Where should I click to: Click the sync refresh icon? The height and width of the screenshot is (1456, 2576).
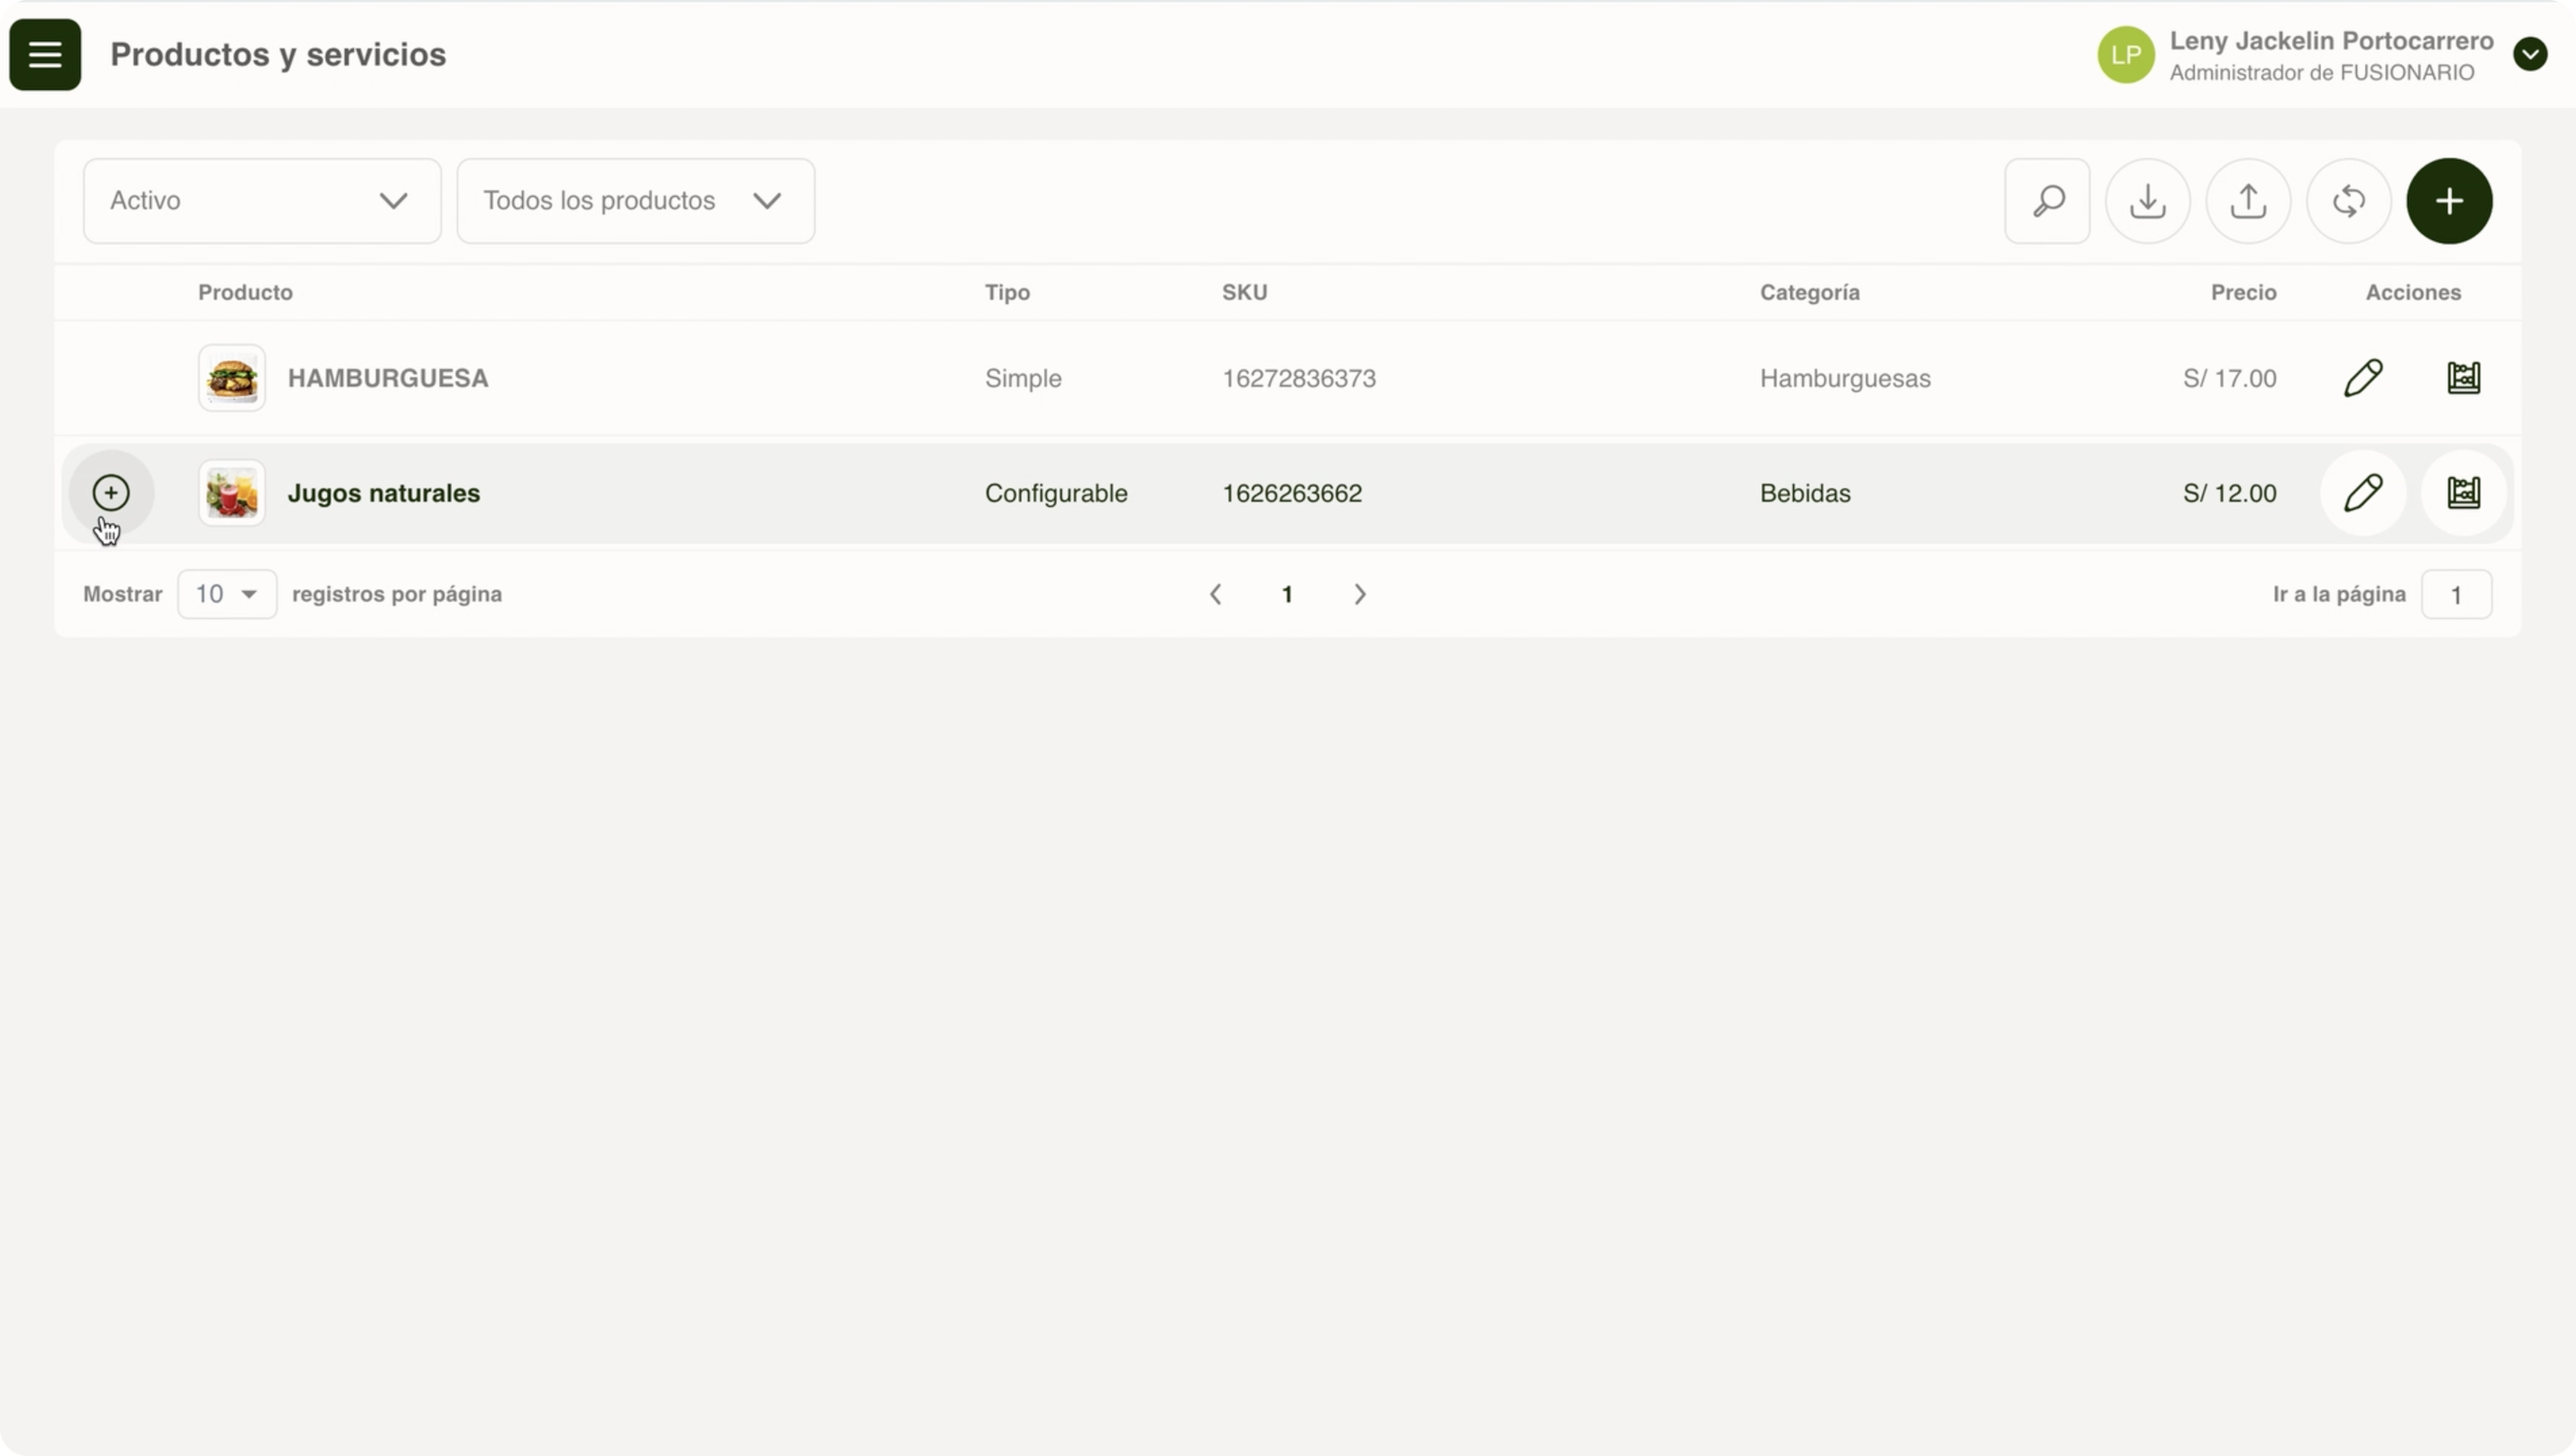coord(2348,201)
